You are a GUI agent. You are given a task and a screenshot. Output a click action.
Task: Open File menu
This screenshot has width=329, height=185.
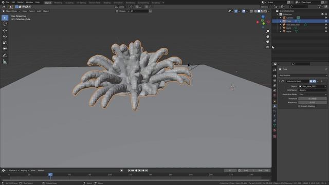coord(8,2)
